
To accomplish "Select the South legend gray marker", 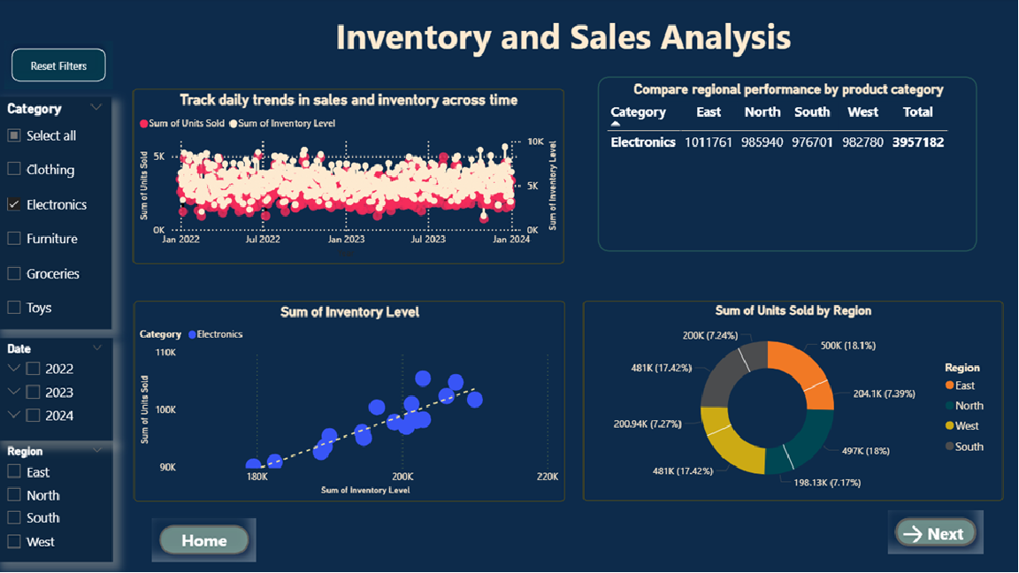I will click(950, 447).
